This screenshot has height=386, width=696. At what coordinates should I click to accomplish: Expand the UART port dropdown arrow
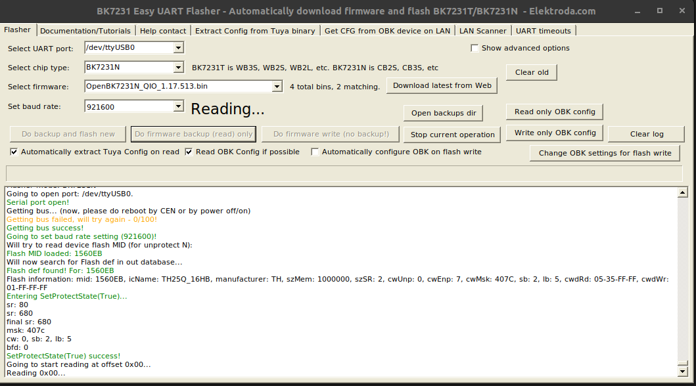[179, 47]
